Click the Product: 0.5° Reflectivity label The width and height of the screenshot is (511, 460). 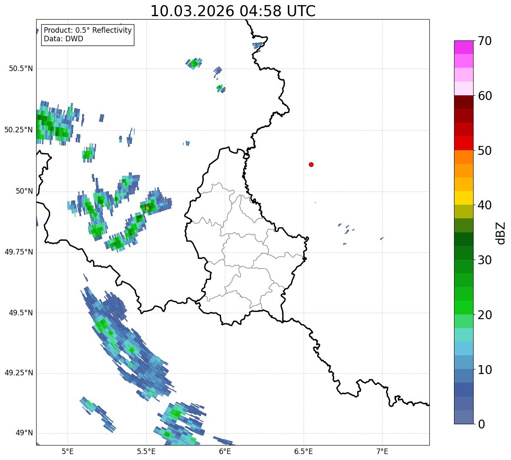88,31
